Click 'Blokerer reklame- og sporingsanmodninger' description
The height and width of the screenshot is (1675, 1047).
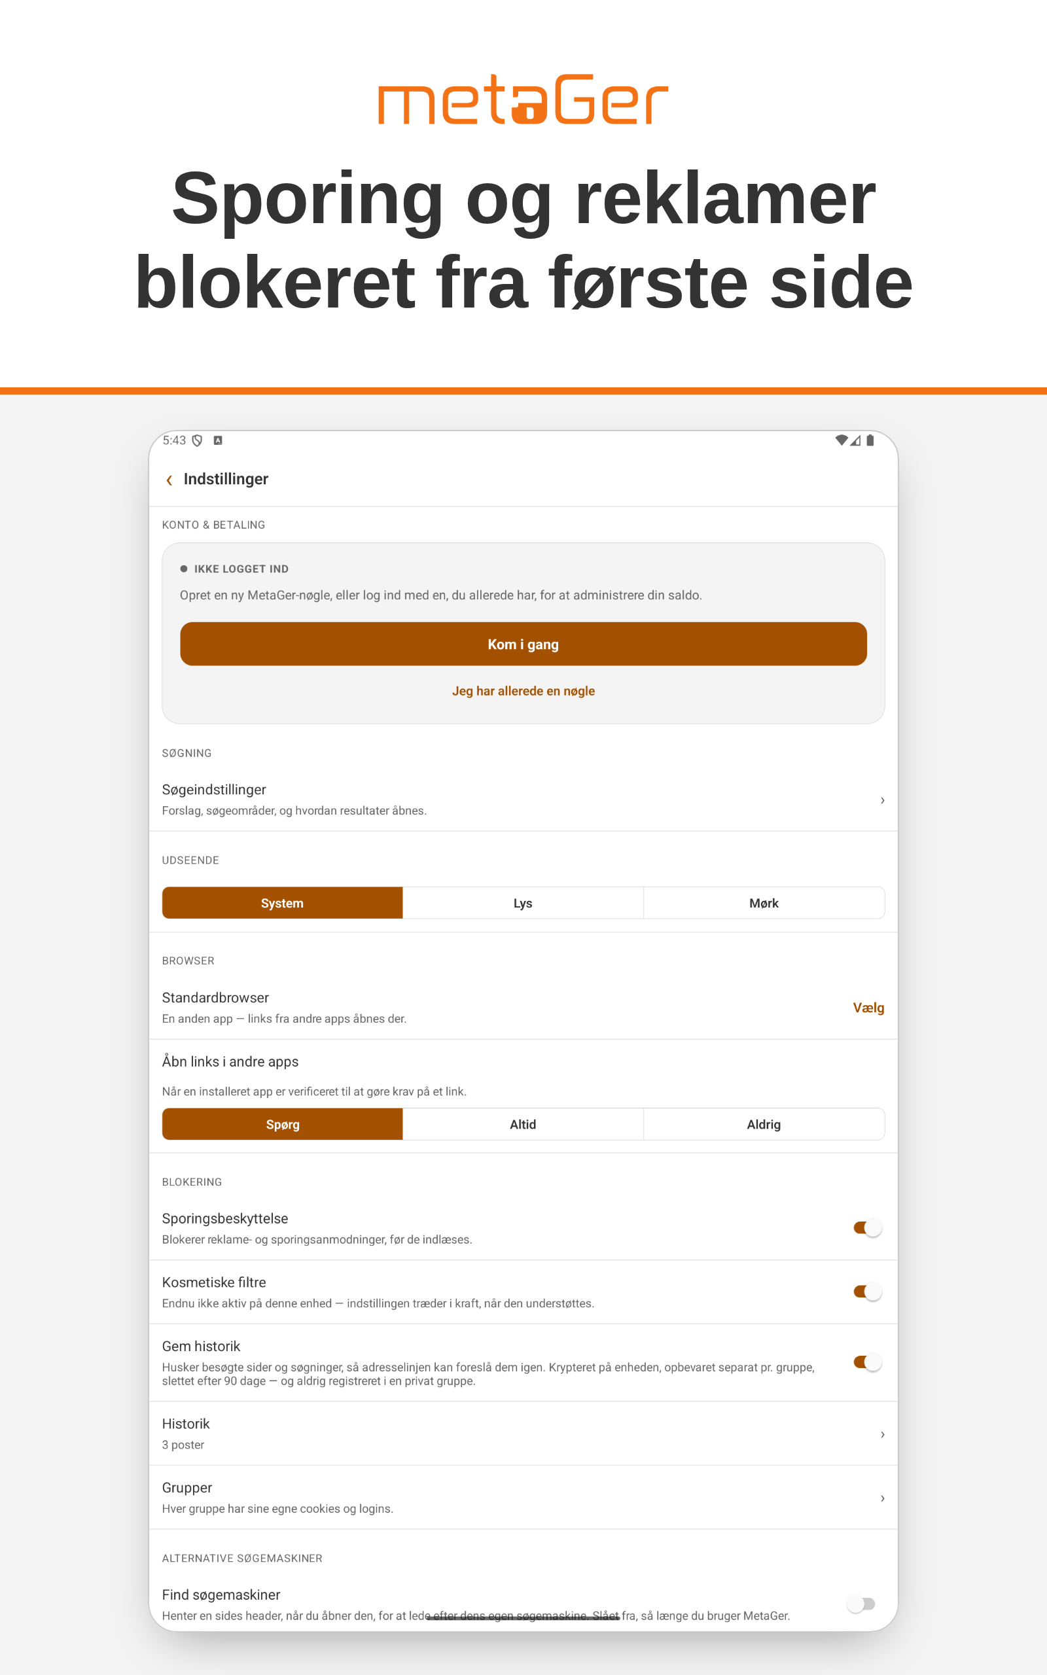(317, 1240)
